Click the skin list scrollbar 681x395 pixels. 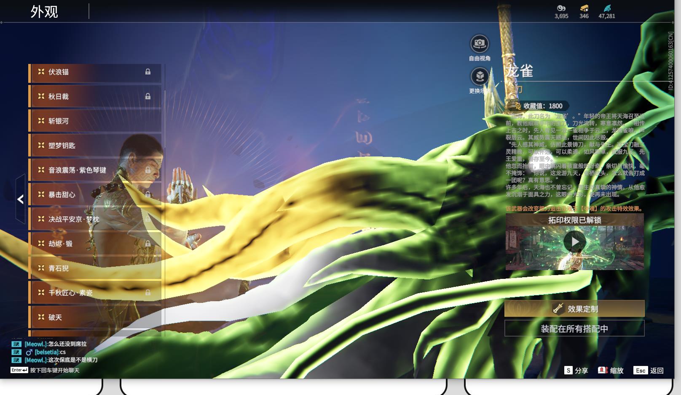pyautogui.click(x=165, y=200)
